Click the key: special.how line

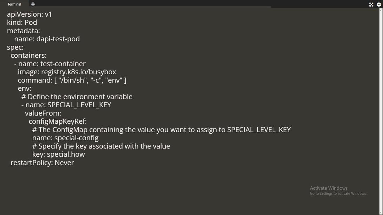[x=58, y=154]
